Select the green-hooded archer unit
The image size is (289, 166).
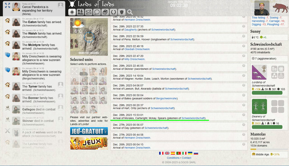coord(84,109)
